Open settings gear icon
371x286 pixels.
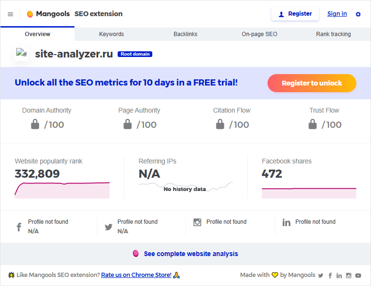click(358, 14)
